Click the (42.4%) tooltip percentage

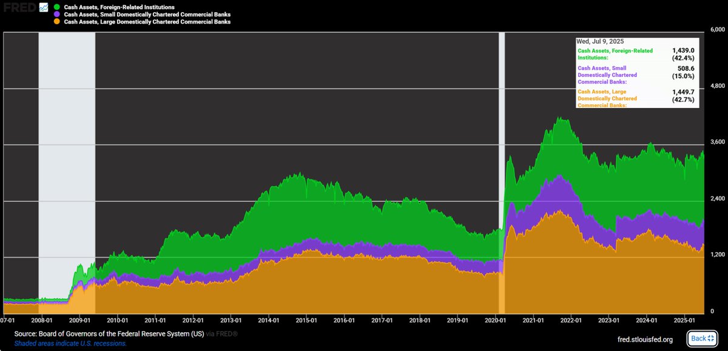coord(683,59)
